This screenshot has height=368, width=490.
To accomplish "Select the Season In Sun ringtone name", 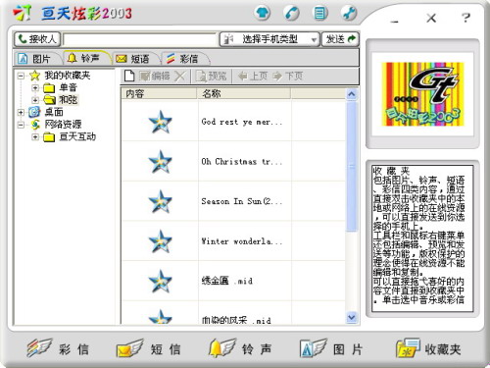I will 241,201.
